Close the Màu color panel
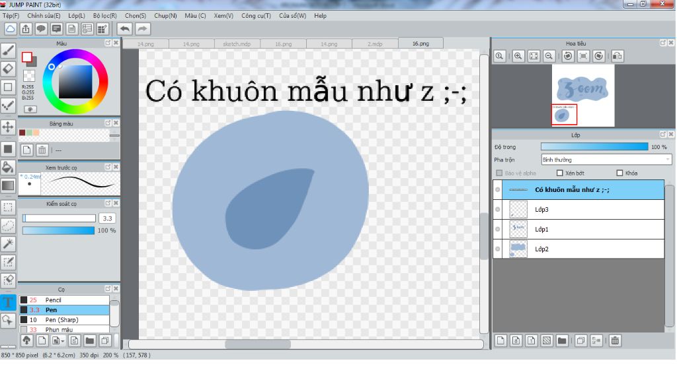 pos(116,43)
